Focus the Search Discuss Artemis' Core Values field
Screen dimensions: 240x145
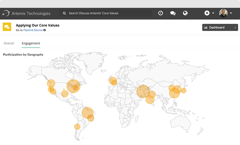tap(106, 13)
